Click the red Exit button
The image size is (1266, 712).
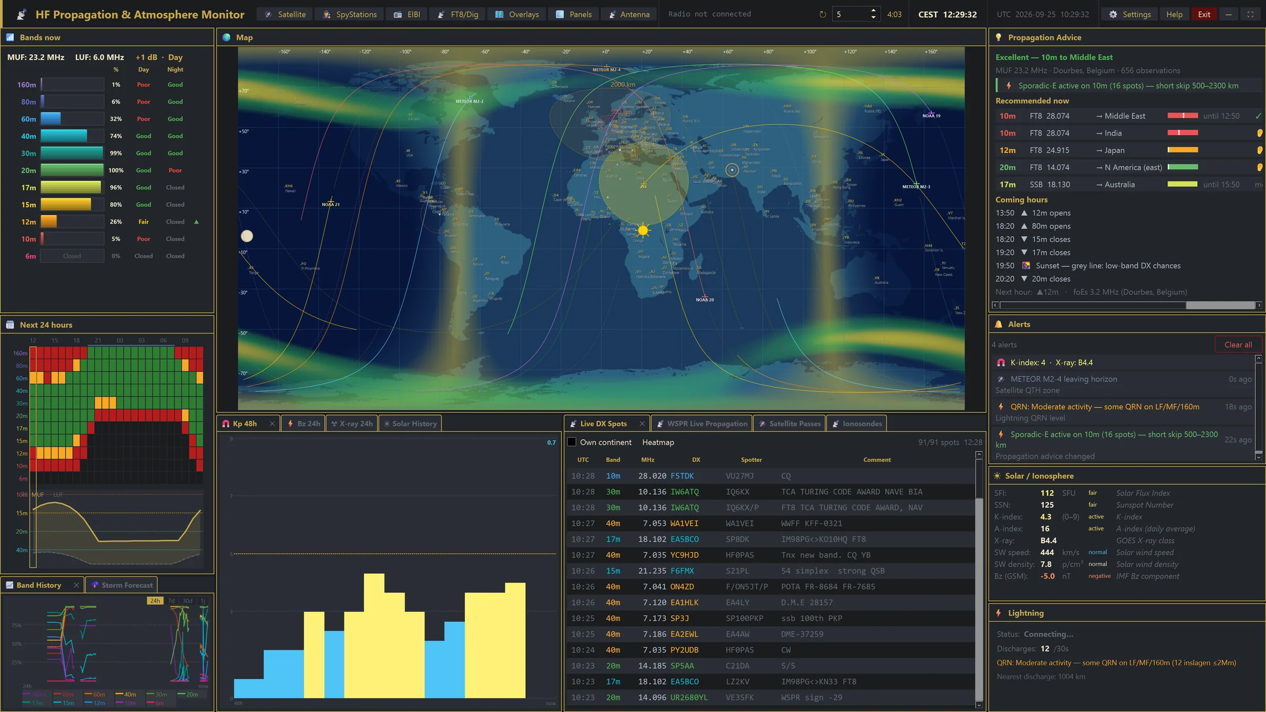pos(1204,14)
